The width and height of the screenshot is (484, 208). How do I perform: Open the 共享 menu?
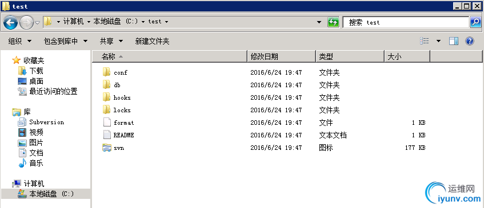click(111, 41)
